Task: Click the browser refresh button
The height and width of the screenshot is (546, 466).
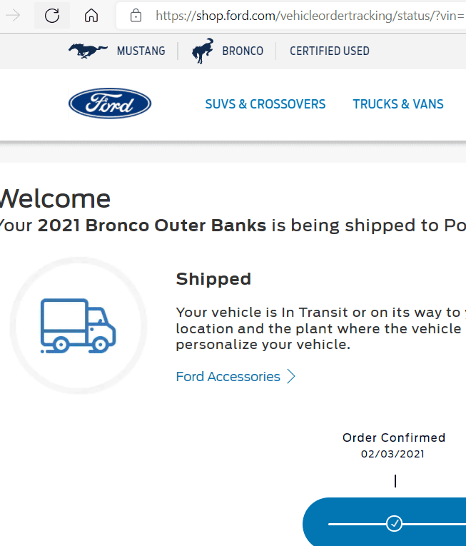Action: click(x=52, y=16)
